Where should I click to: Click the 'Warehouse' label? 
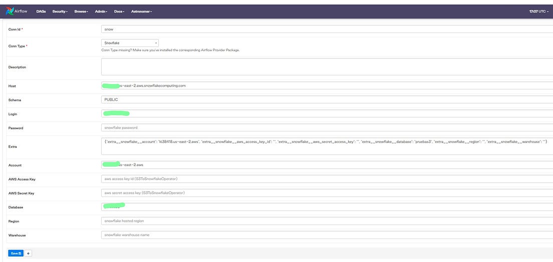click(x=17, y=235)
